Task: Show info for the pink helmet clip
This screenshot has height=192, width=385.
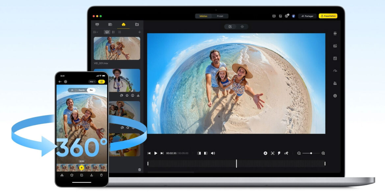Action: click(133, 96)
